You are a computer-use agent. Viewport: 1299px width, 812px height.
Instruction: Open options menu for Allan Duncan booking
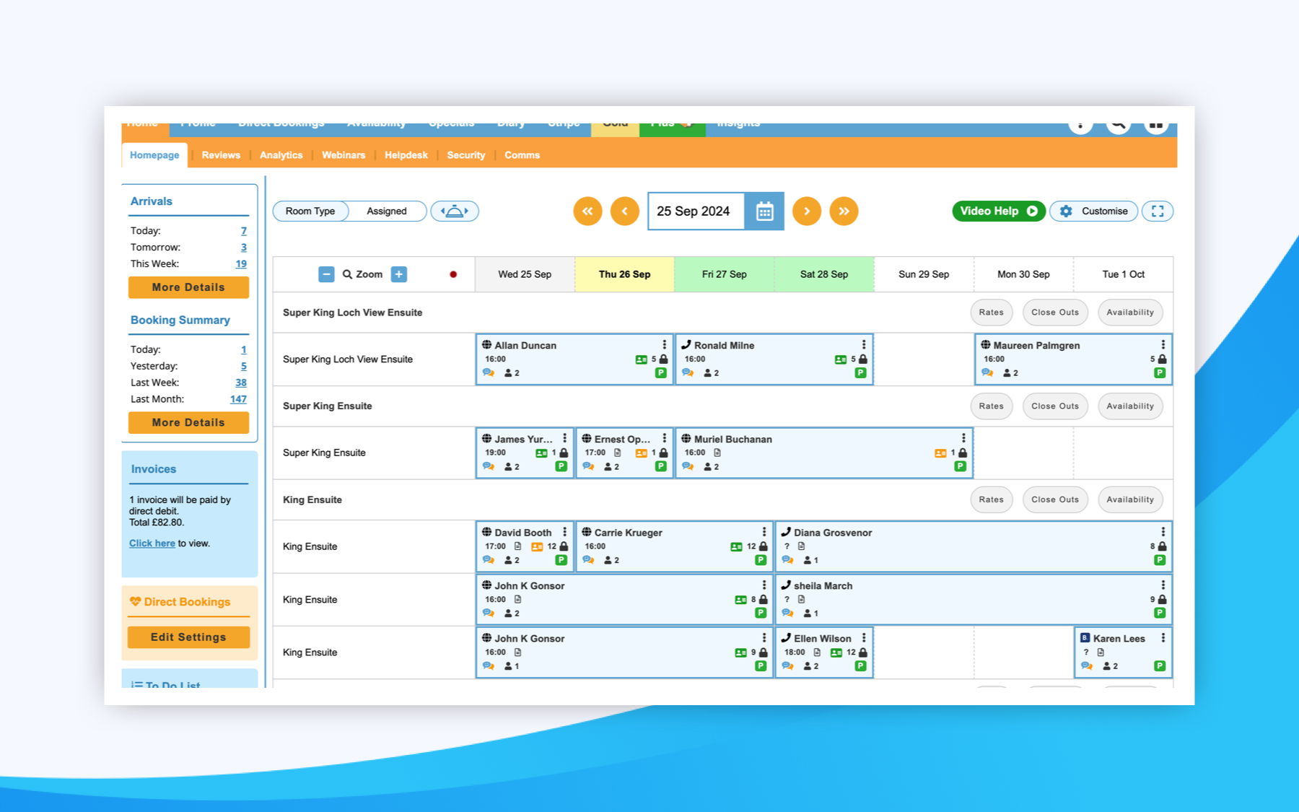pos(664,345)
